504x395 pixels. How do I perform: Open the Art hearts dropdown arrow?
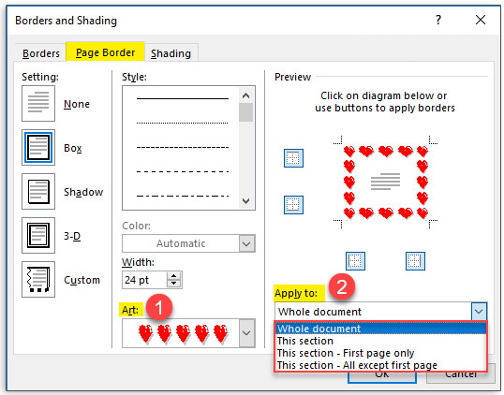tap(246, 333)
